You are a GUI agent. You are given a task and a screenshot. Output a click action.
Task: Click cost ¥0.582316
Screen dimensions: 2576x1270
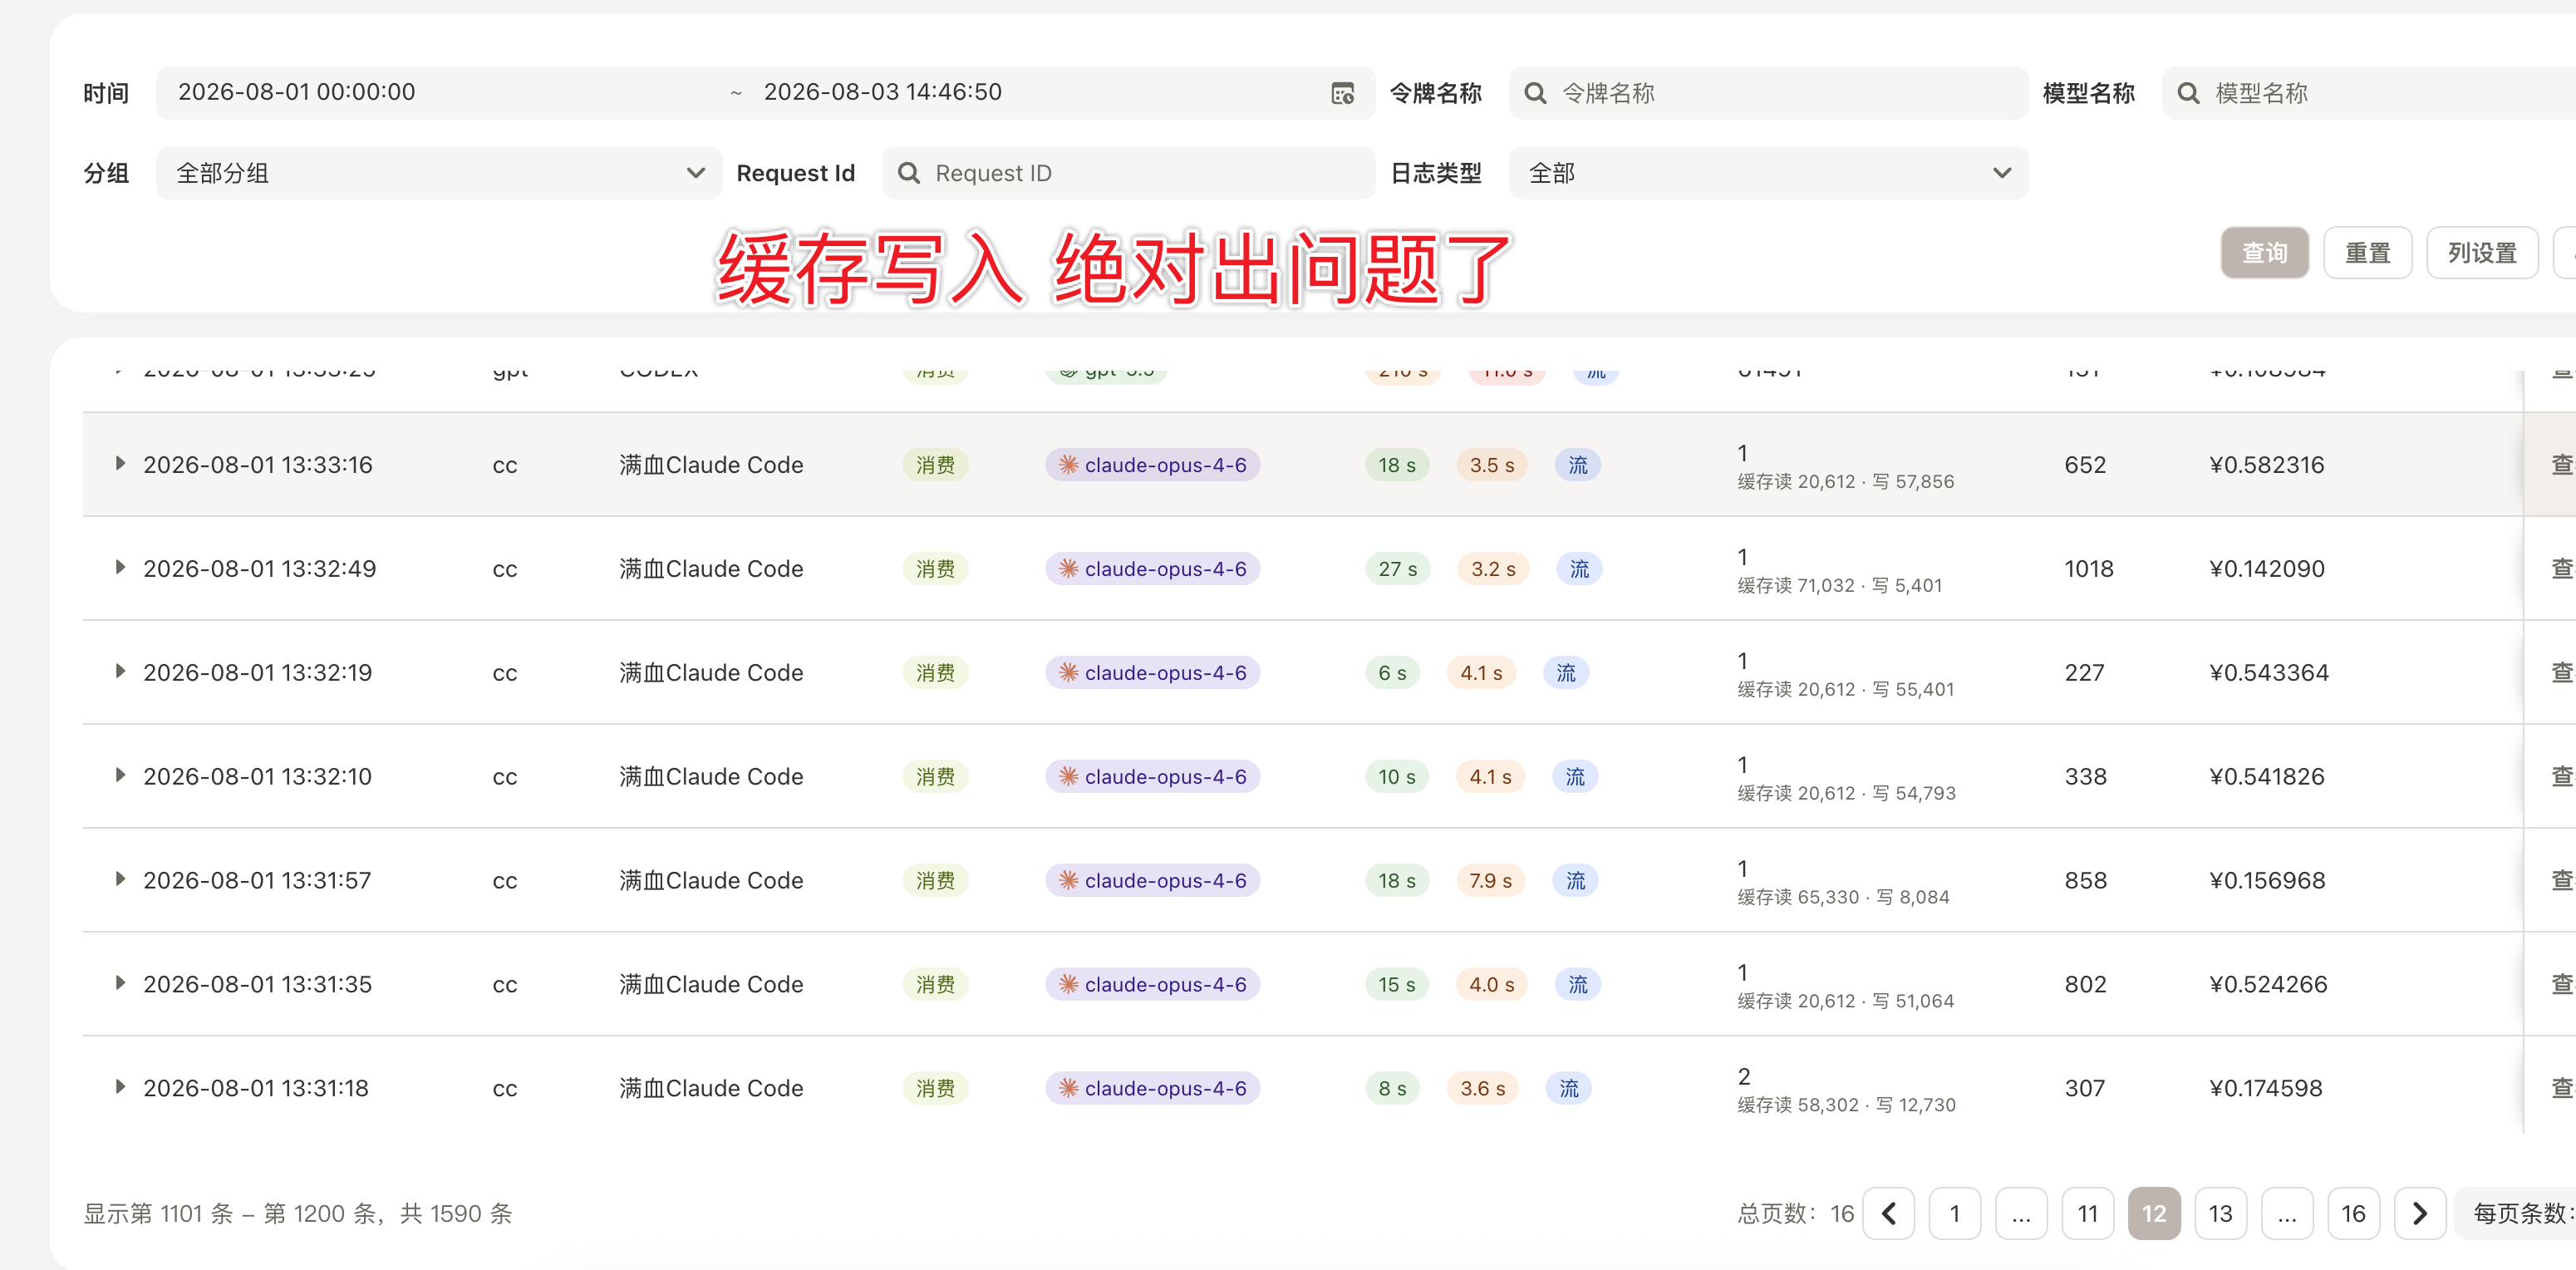point(2266,465)
